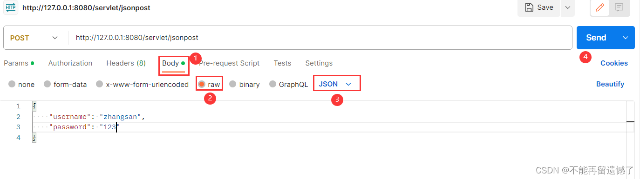Screen dimensions: 640x179
Task: Select the none body option
Action: tap(12, 84)
